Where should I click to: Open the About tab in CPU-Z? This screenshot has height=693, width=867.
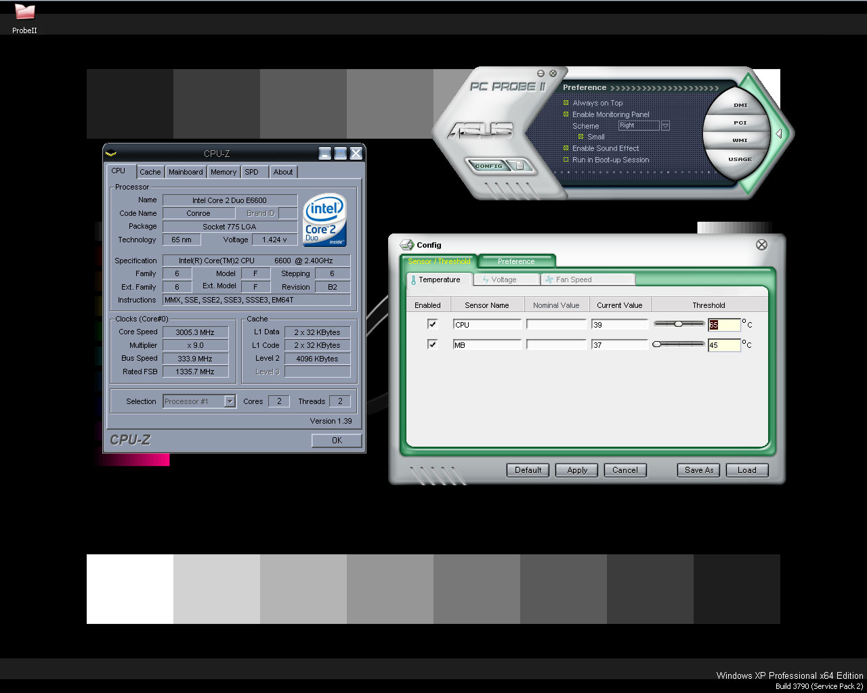click(x=283, y=172)
